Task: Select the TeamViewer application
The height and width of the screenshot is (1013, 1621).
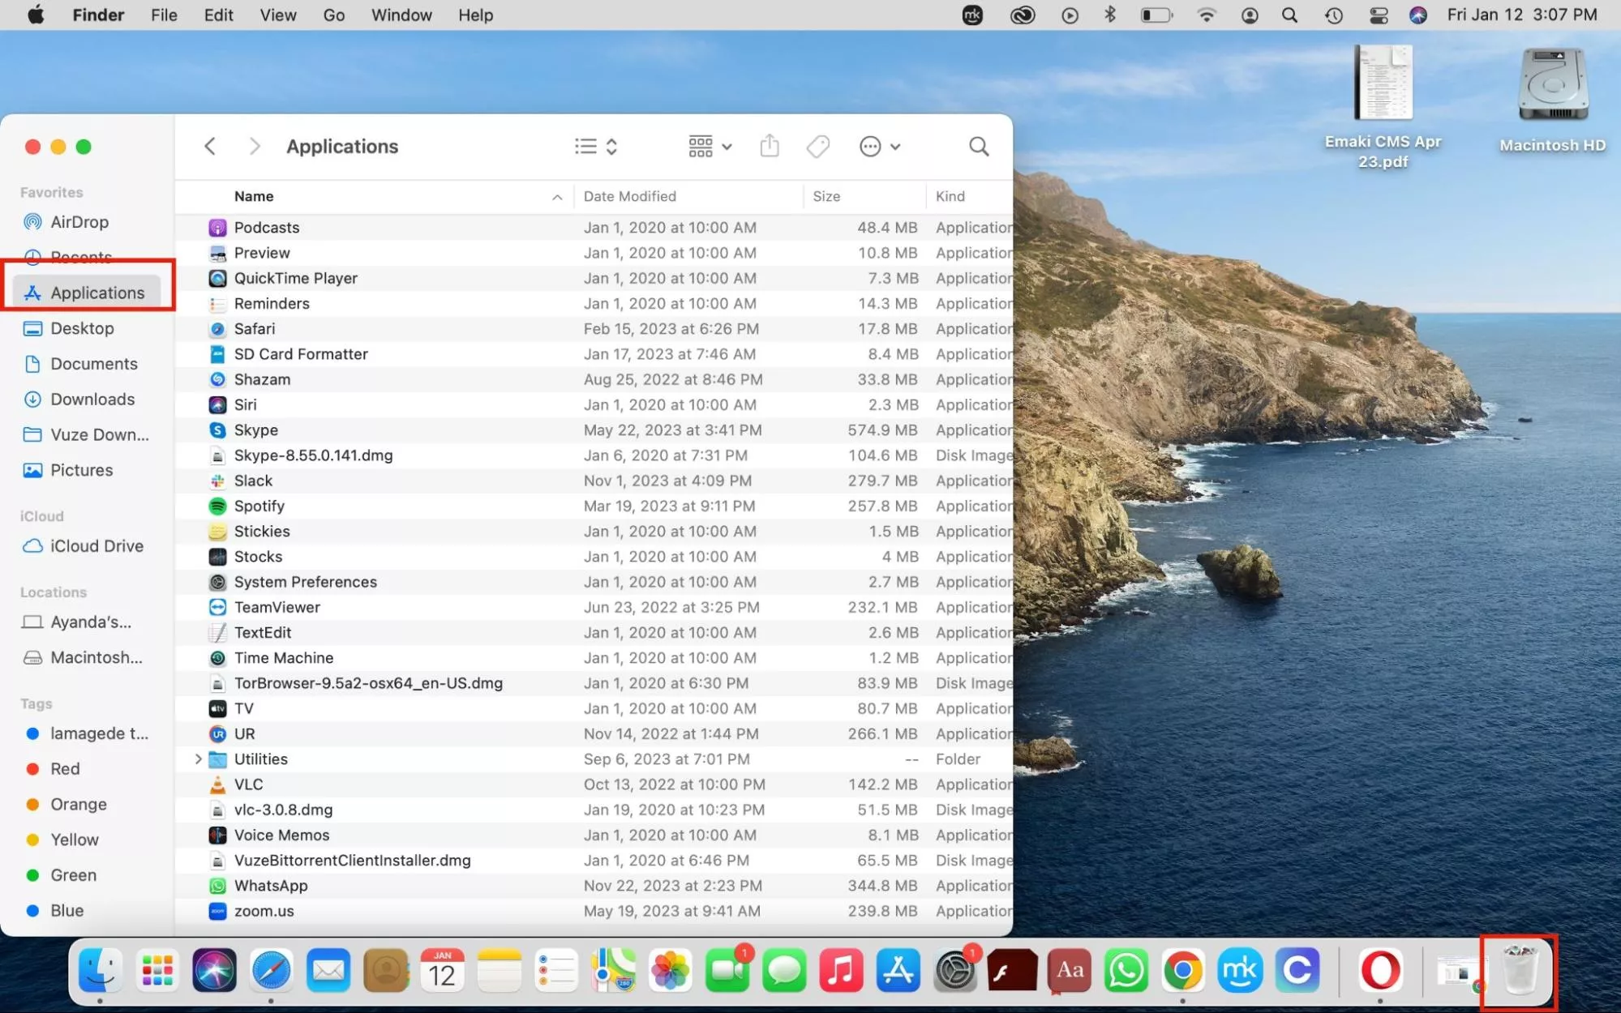Action: pos(594,607)
